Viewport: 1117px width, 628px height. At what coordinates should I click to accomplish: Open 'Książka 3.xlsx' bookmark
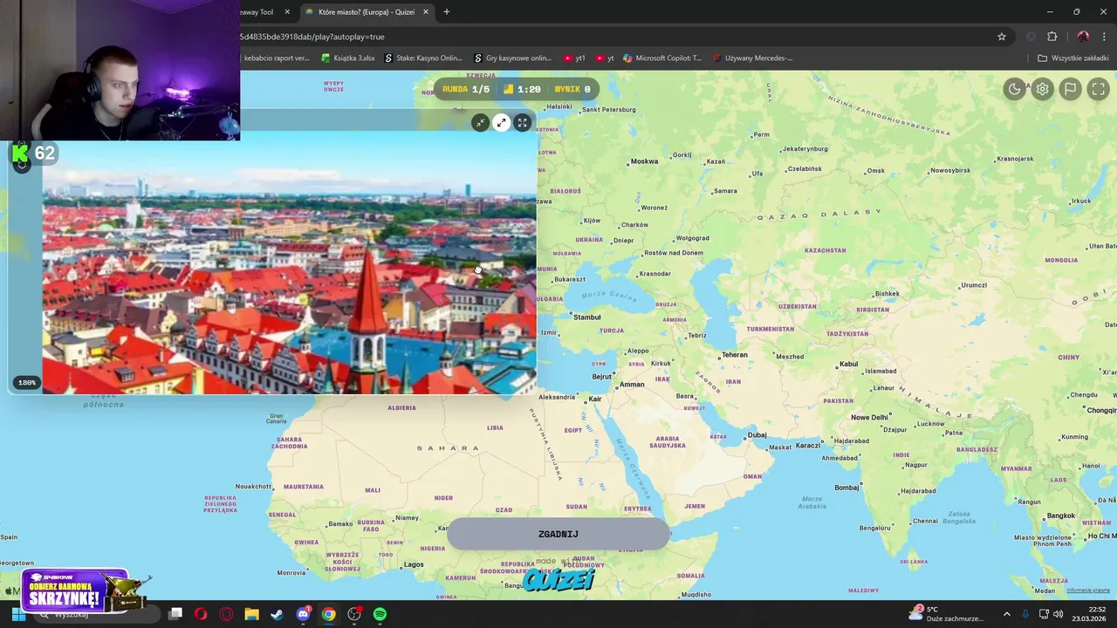click(x=348, y=58)
